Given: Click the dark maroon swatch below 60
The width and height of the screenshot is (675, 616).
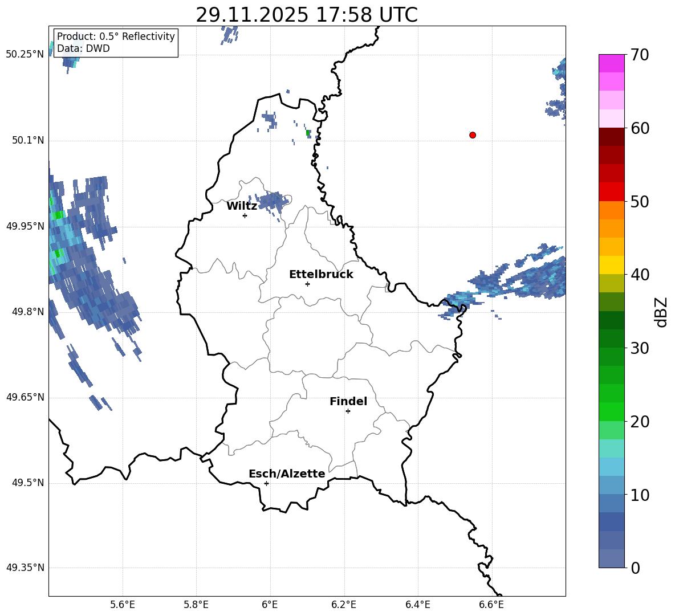Looking at the screenshot, I should [611, 137].
